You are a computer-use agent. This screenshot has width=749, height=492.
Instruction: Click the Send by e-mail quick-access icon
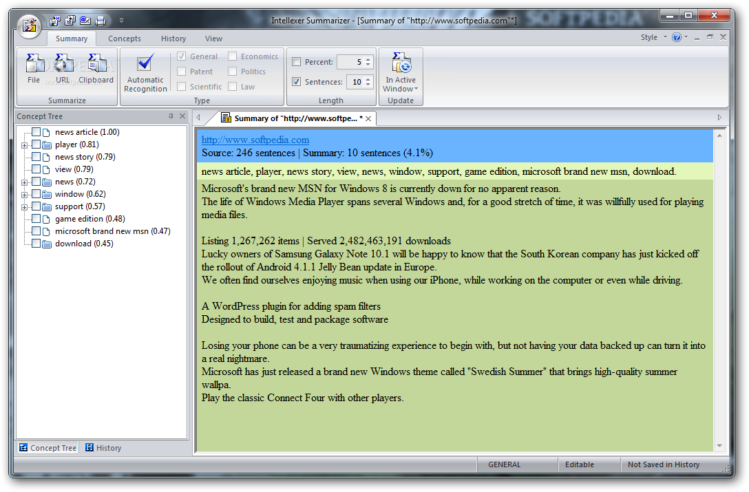pos(85,21)
